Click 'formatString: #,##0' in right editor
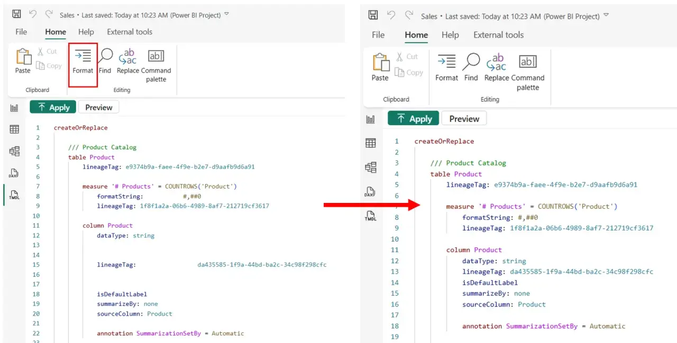The width and height of the screenshot is (677, 343). coord(500,217)
